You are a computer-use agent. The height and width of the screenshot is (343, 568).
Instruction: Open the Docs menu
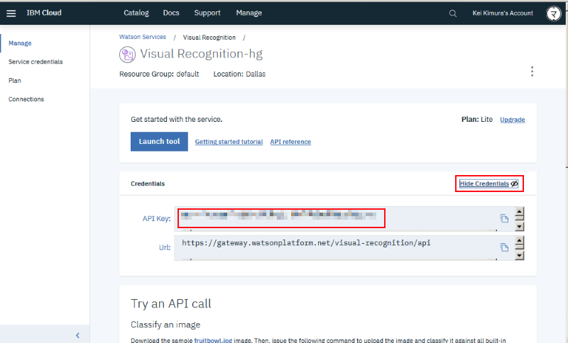coord(171,13)
